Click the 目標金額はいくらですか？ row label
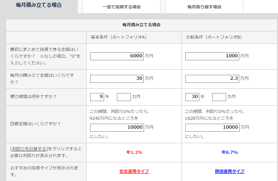 tap(35, 124)
